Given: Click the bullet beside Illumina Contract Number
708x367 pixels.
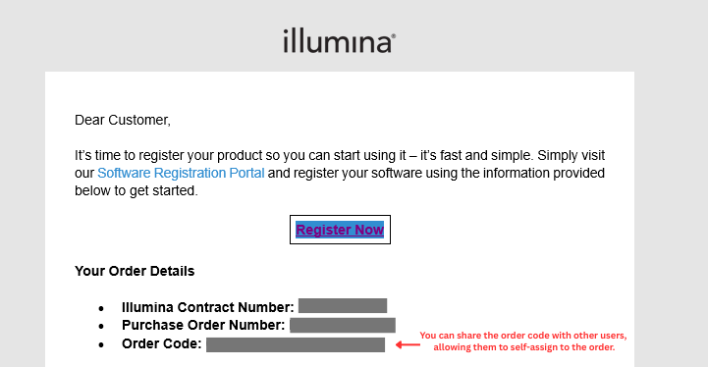Looking at the screenshot, I should tap(101, 308).
